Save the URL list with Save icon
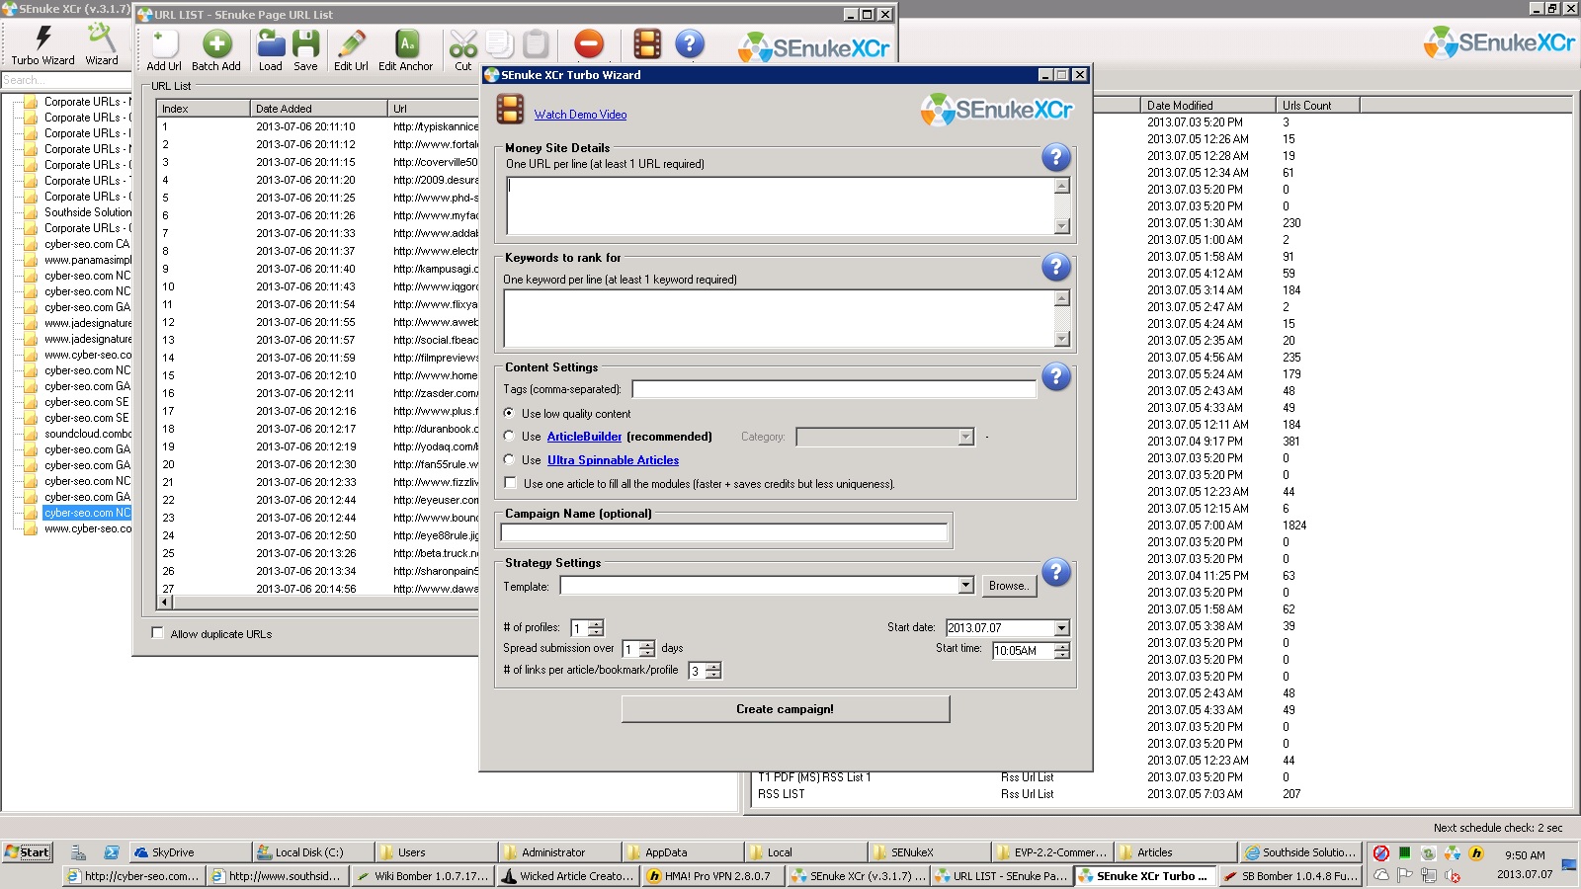 click(305, 50)
